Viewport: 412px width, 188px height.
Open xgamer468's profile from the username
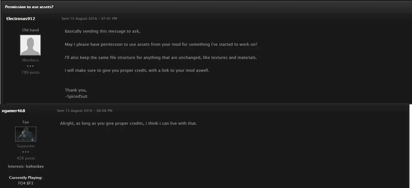[13, 111]
